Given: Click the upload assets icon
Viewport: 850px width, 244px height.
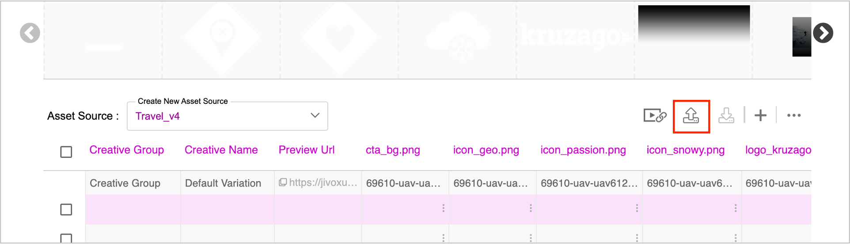Looking at the screenshot, I should coord(691,116).
